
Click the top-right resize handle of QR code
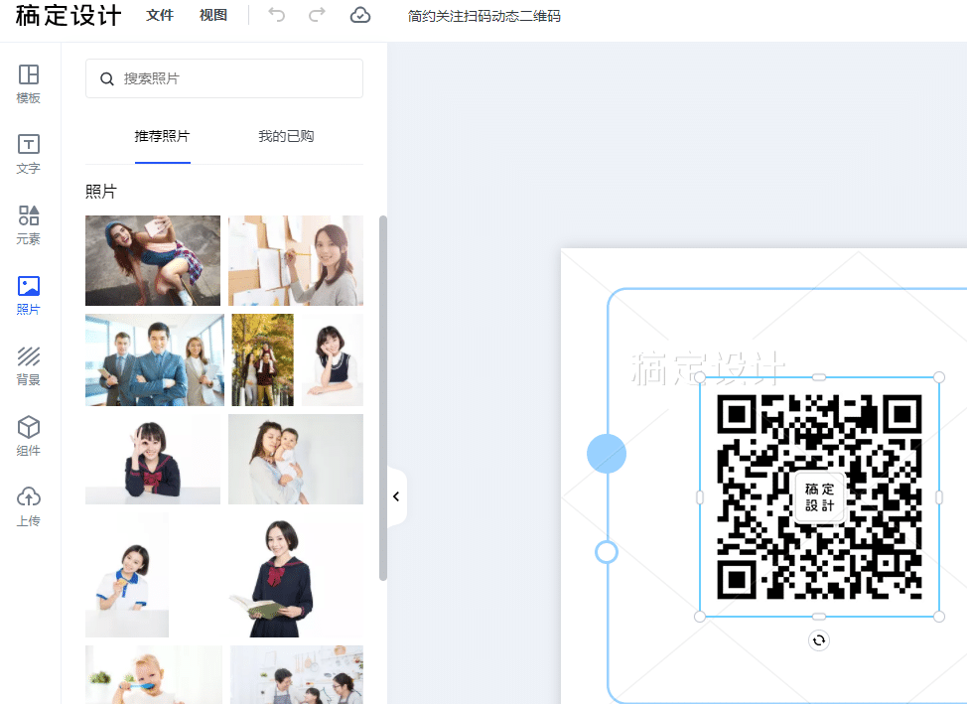pos(938,377)
